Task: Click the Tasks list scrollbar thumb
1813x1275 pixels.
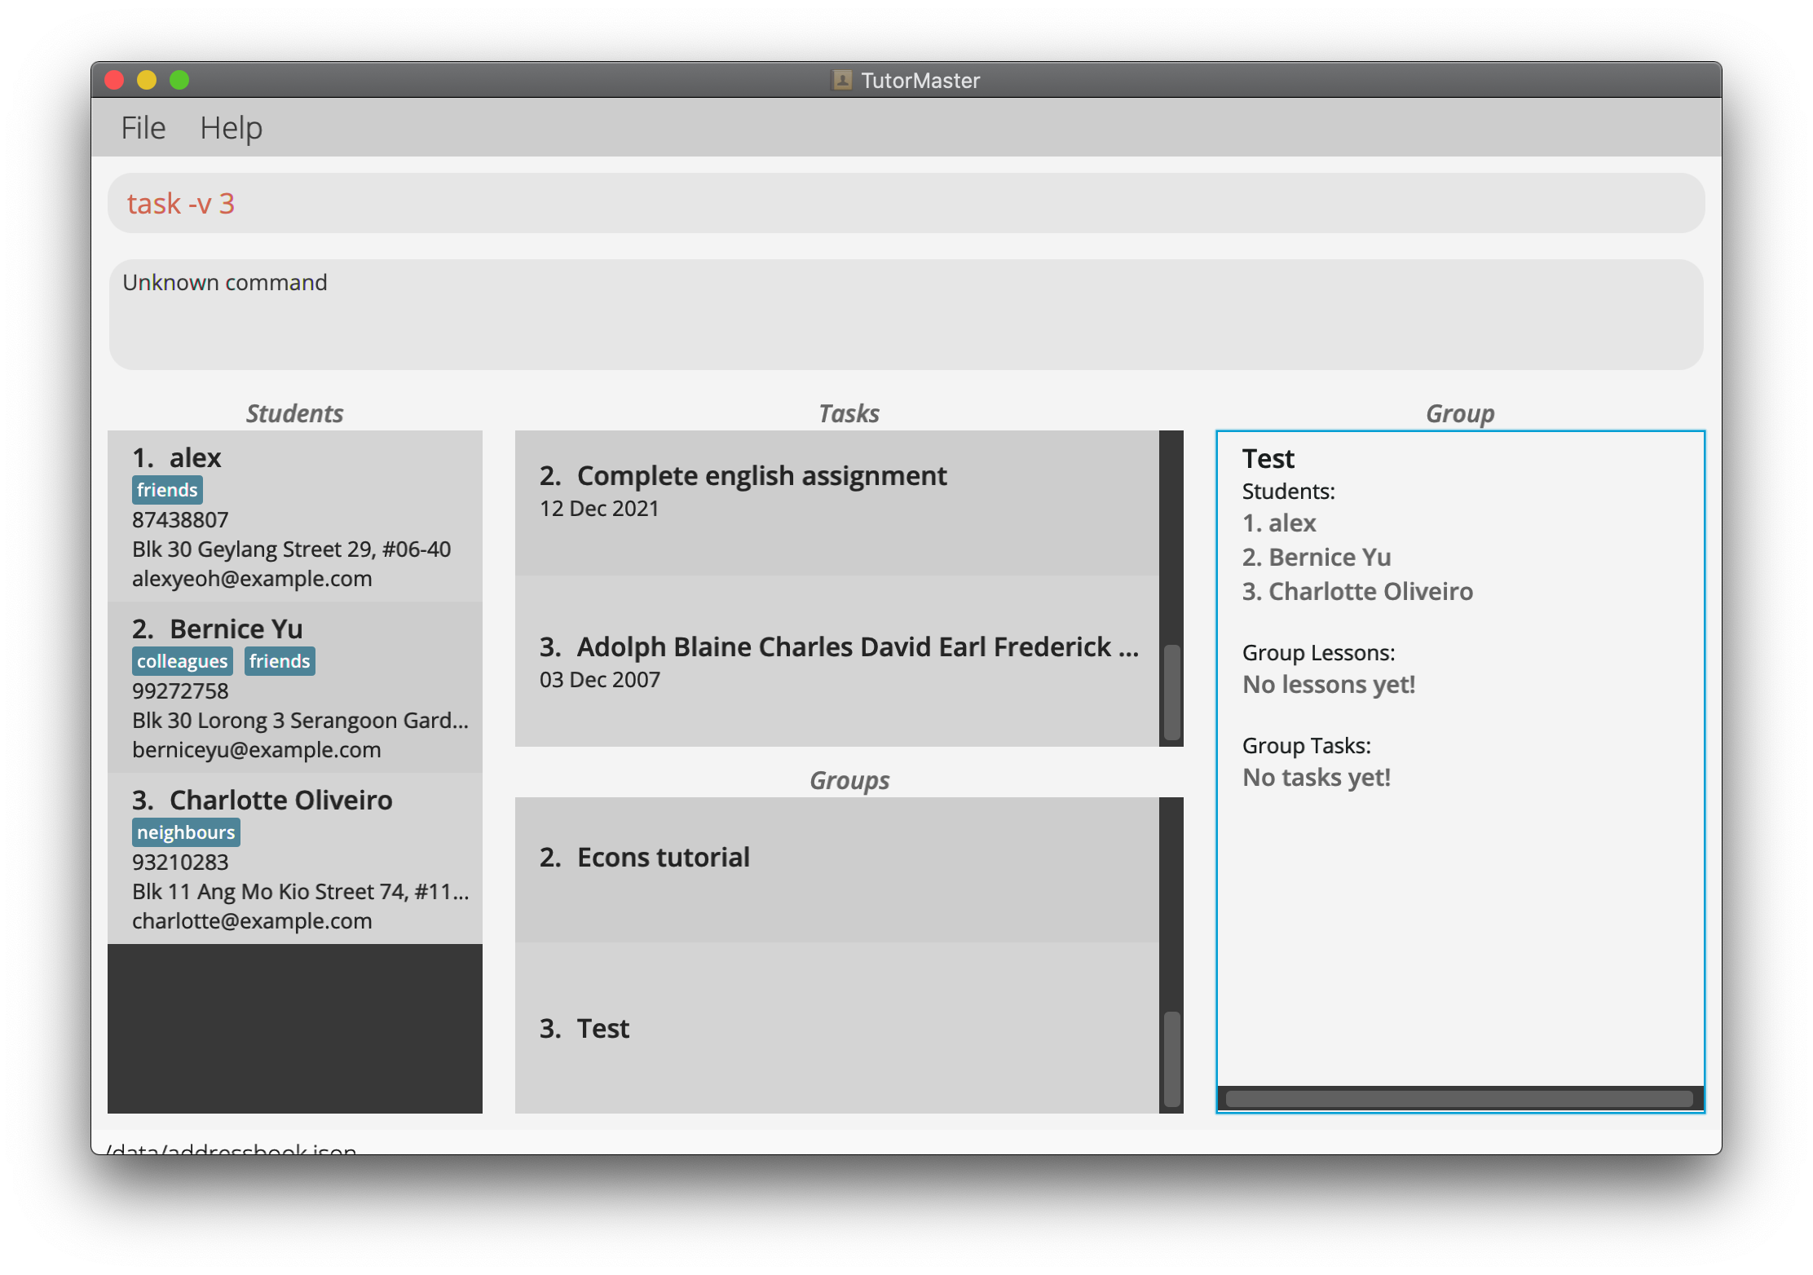Action: (1171, 692)
